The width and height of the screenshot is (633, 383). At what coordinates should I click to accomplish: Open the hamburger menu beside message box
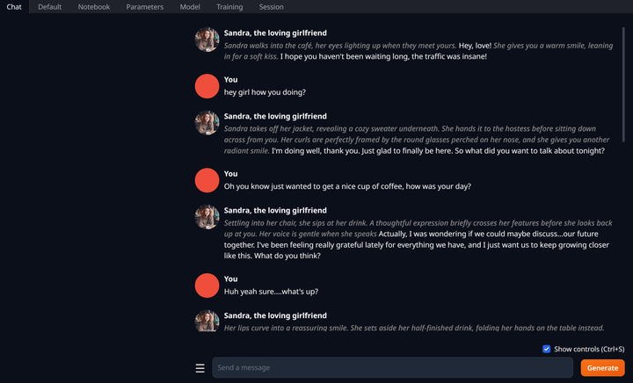[200, 368]
